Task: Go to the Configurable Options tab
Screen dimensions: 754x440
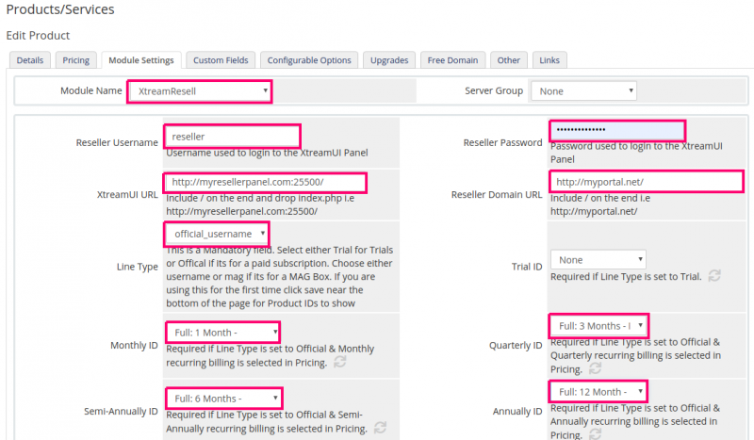Action: coord(309,60)
